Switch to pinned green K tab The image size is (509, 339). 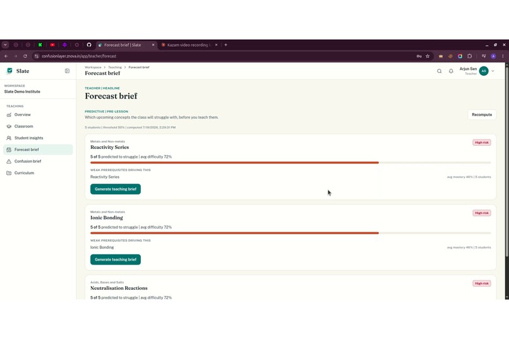[40, 45]
